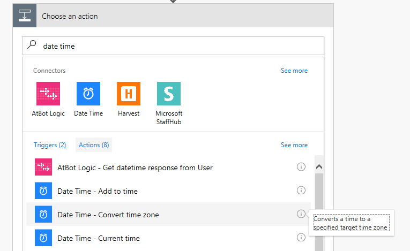
Task: Click the clock icon beside Convert time zone
Action: 43,214
